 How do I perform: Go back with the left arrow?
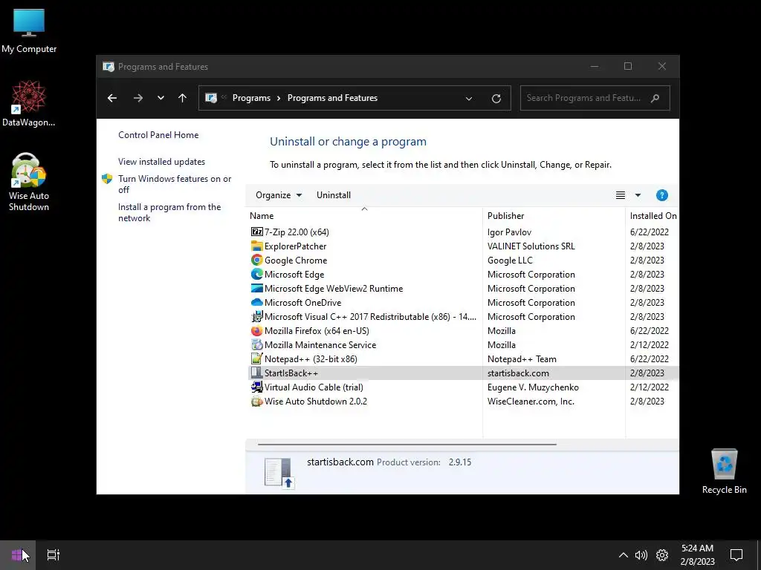coord(112,98)
